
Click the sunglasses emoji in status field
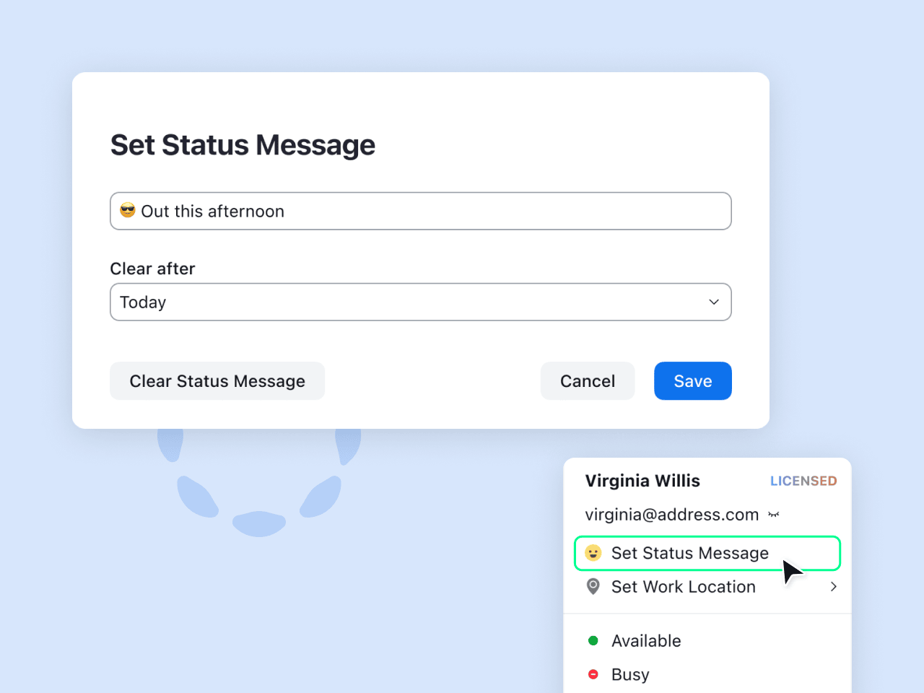128,211
